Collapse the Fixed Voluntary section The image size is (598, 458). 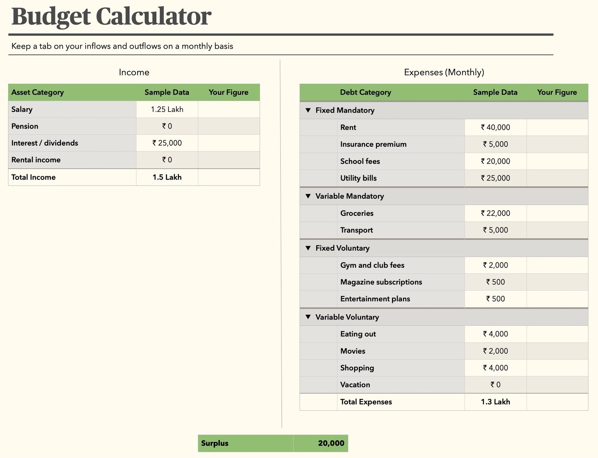[x=308, y=248]
